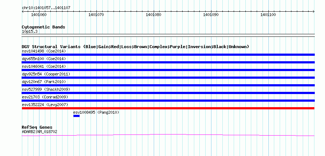
Task: Click the chr10:1401057..1401107 region label
Action: pyautogui.click(x=46, y=8)
